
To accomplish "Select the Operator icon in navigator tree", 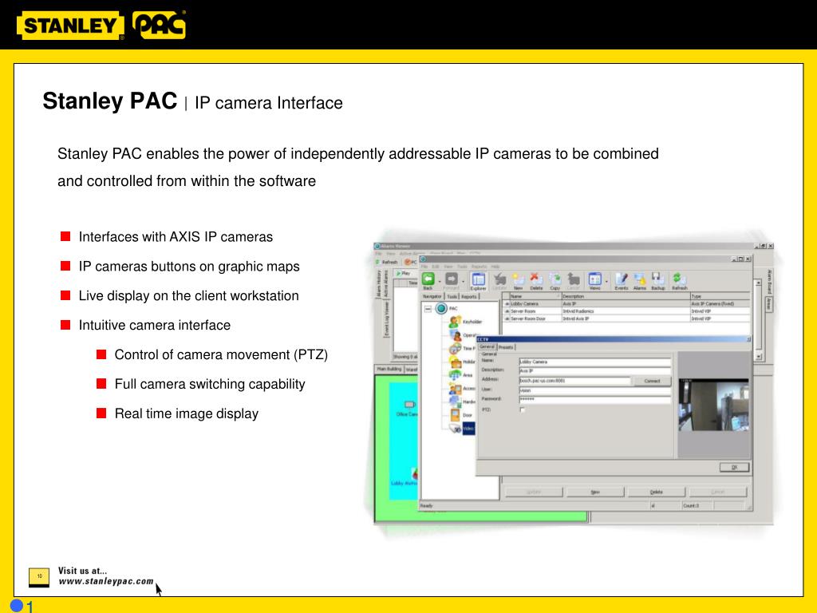I will 456,335.
